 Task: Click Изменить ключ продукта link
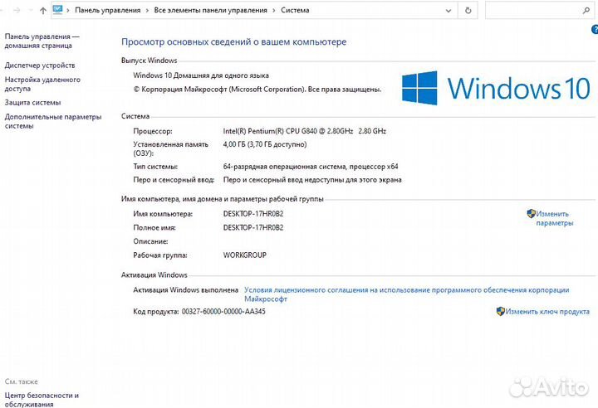(x=547, y=311)
